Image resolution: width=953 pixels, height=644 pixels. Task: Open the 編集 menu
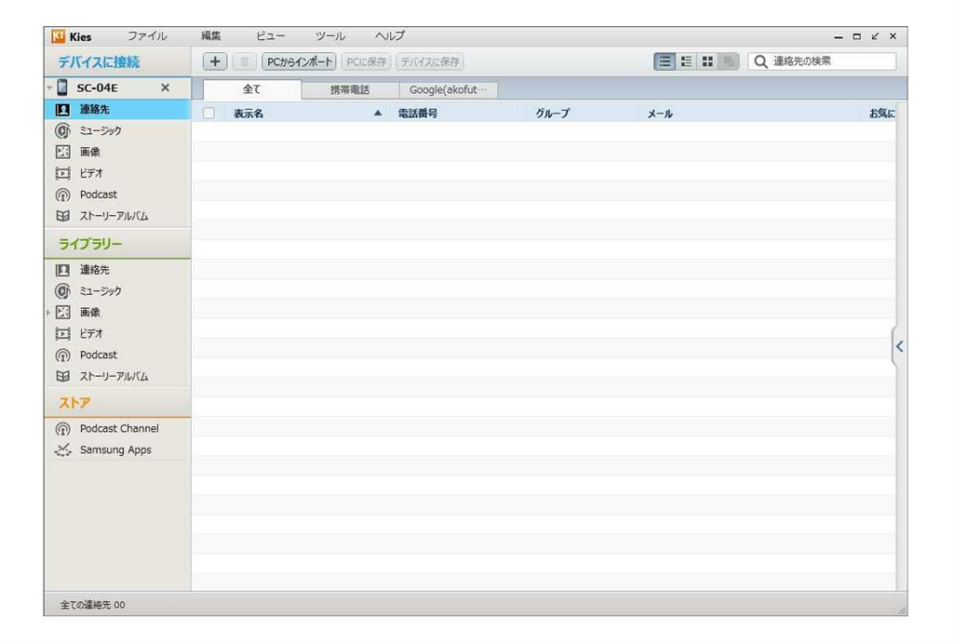coord(211,36)
